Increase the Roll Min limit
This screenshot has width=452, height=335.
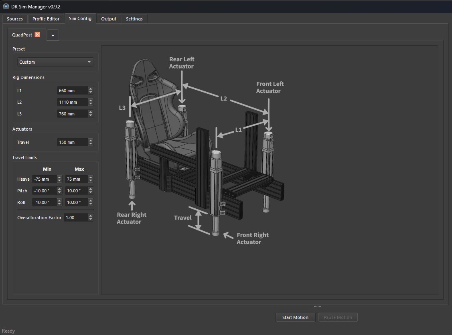pyautogui.click(x=59, y=200)
